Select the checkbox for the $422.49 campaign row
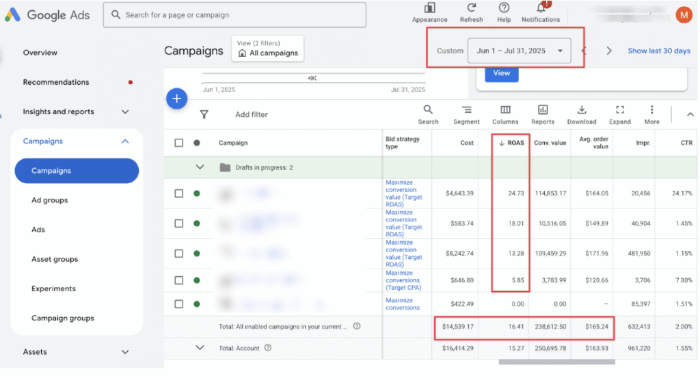The height and width of the screenshot is (380, 700). [x=179, y=304]
